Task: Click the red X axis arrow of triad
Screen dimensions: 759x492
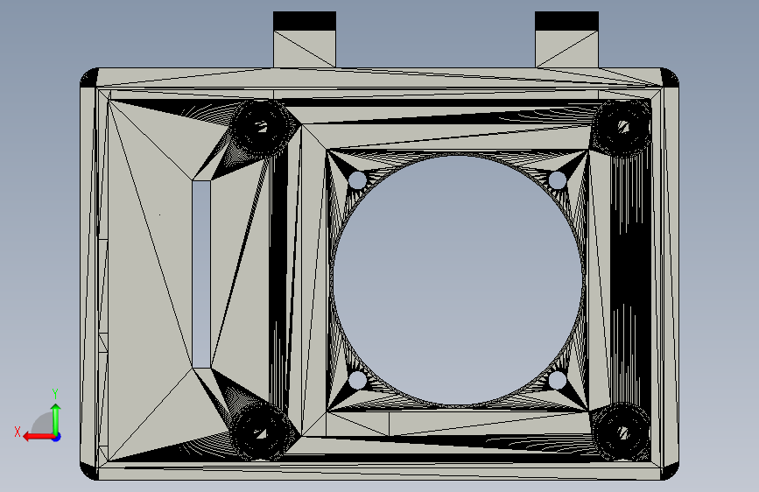Action: [38, 437]
